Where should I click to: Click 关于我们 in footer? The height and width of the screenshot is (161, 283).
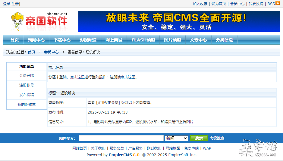(98, 148)
